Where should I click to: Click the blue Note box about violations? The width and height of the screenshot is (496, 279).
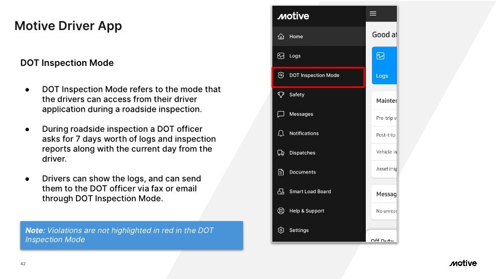click(132, 235)
